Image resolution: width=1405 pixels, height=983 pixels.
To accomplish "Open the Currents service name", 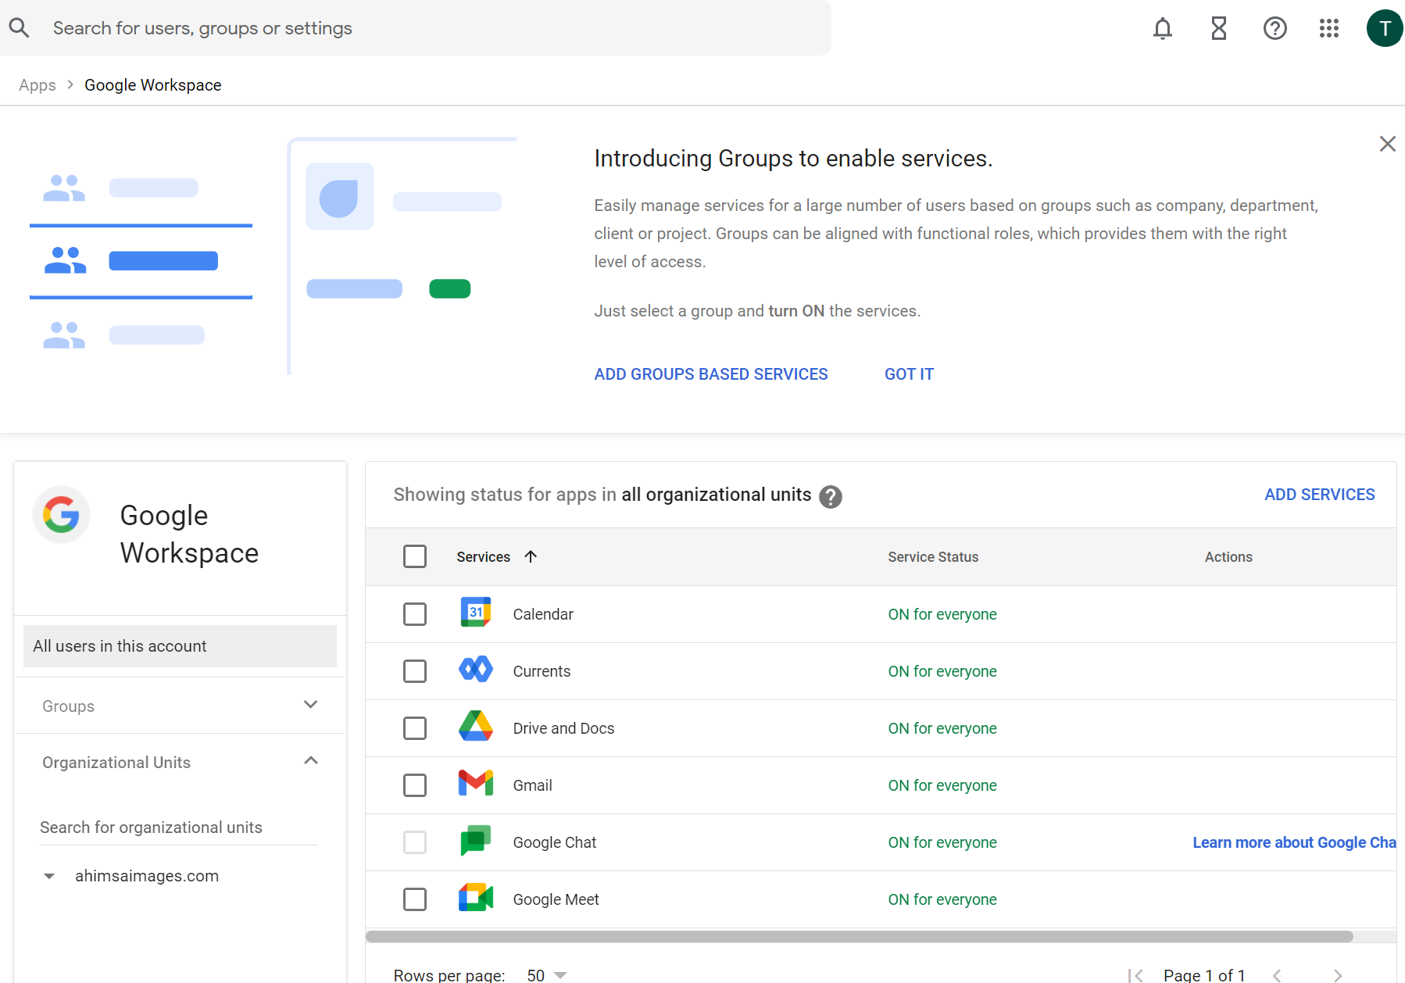I will click(542, 671).
